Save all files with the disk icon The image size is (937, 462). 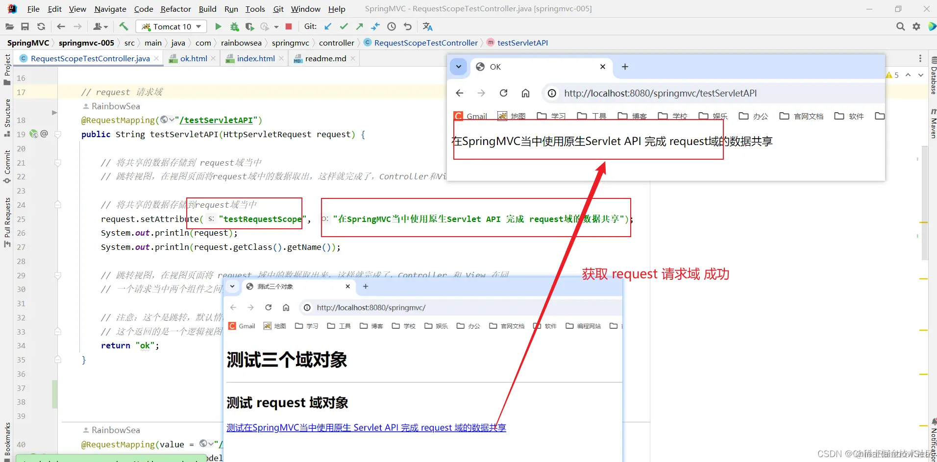tap(25, 26)
